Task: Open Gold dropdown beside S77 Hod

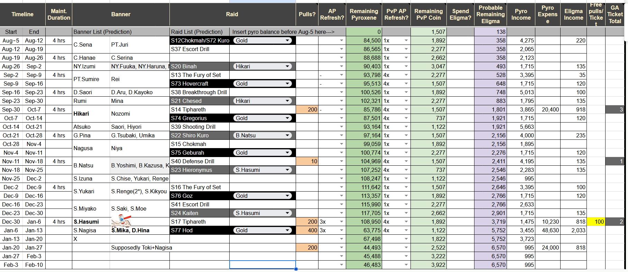Action: click(263, 230)
